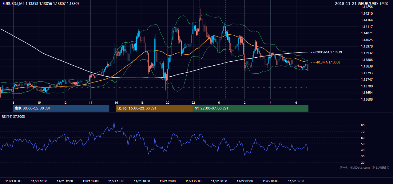Click price axis value 1.13747
Screen dimensions: 393x184
point(367,79)
